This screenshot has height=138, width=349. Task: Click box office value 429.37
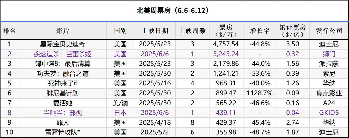click(x=226, y=123)
